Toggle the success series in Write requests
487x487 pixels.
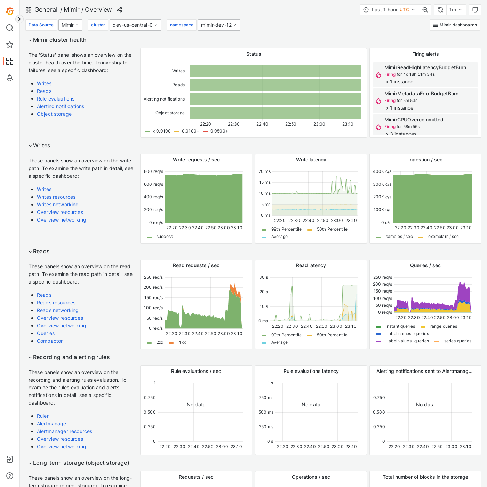point(164,237)
